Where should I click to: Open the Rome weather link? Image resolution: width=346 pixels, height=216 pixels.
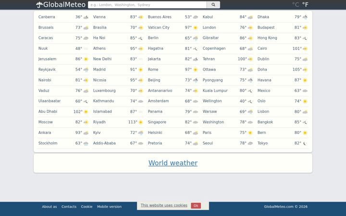tap(153, 70)
